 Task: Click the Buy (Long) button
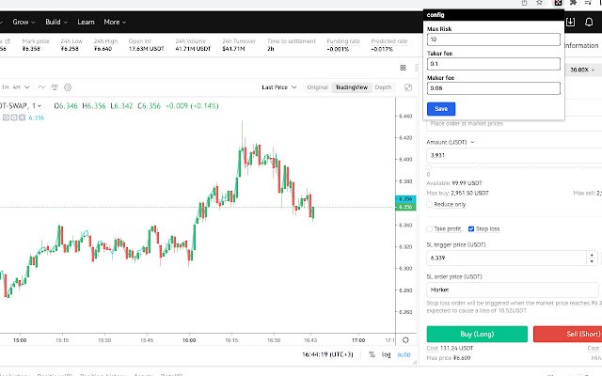tap(477, 335)
